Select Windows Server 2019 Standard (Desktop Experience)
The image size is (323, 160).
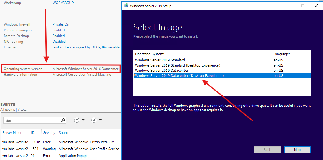point(177,65)
